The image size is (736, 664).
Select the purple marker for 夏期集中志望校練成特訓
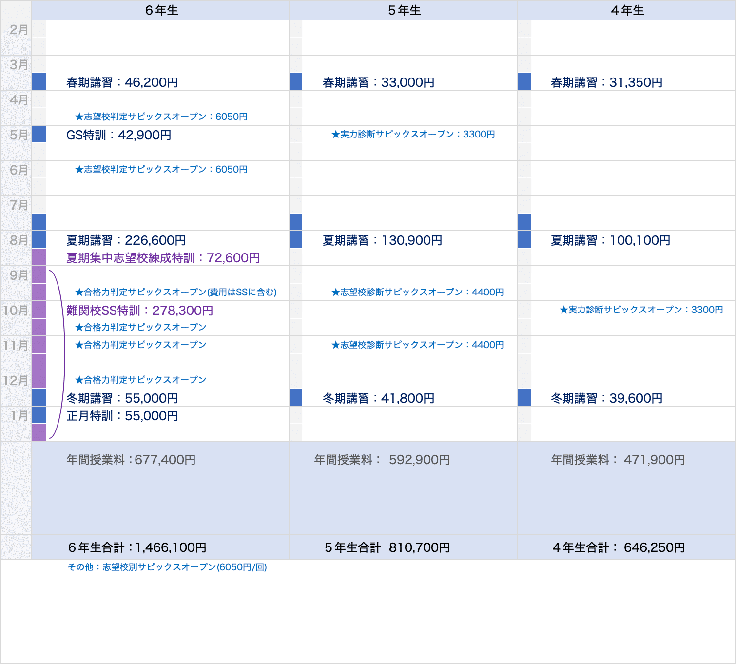point(39,256)
